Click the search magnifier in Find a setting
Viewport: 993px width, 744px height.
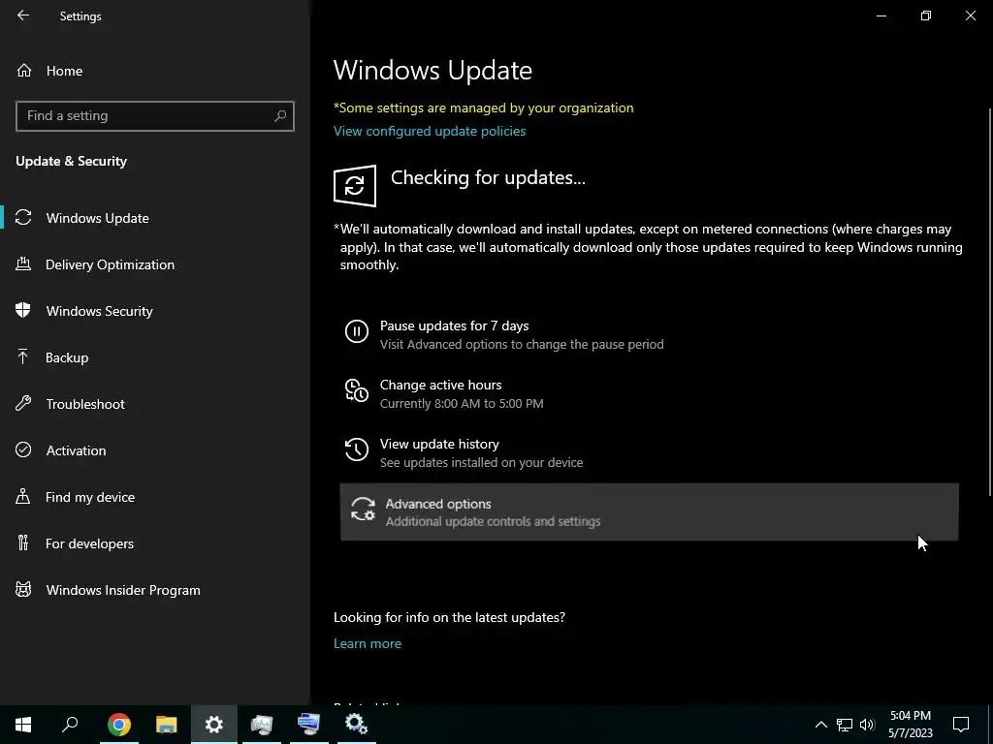pyautogui.click(x=280, y=116)
